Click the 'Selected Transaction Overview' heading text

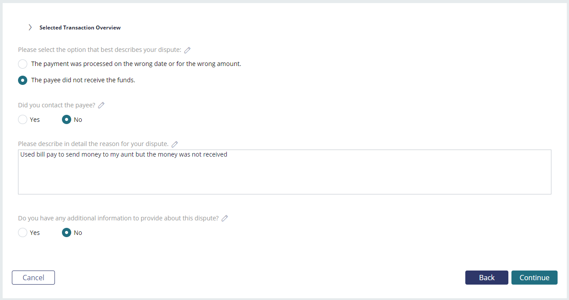coord(80,28)
